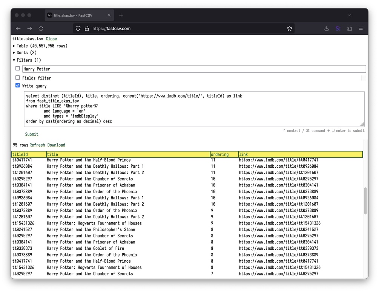This screenshot has width=379, height=292.
Task: Select title cell 'Harry Potter and the Philosopher's Stone'
Action: coord(91,229)
